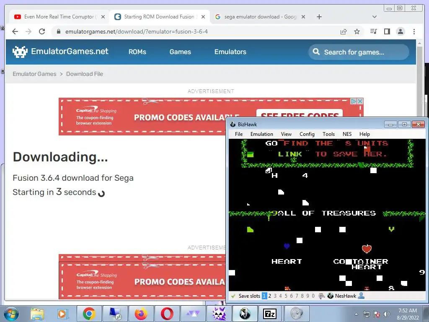Bookmark this page with the star icon
The width and height of the screenshot is (429, 322).
coord(357,31)
